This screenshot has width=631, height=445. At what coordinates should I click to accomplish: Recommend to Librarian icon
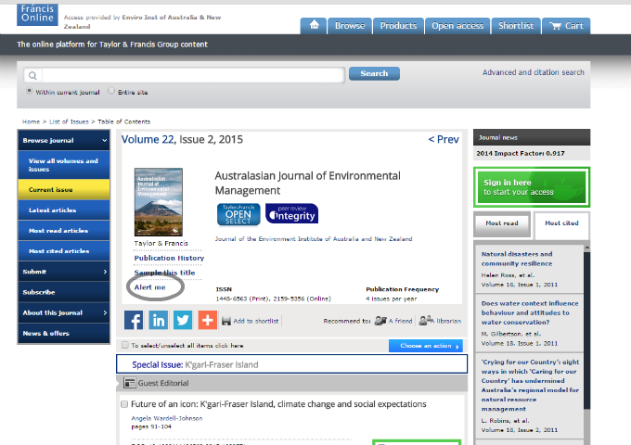pyautogui.click(x=426, y=321)
